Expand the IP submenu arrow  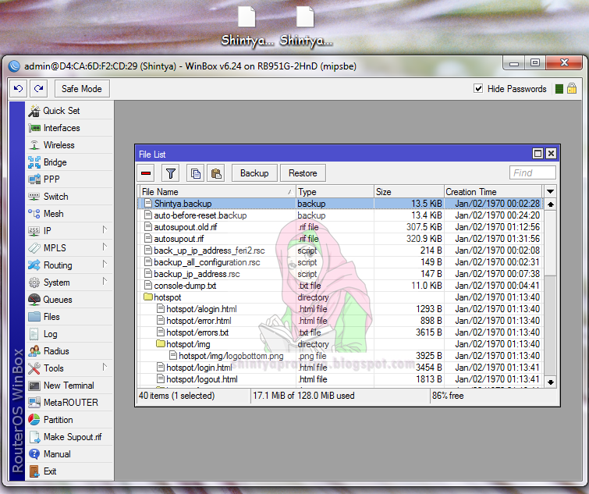click(x=105, y=230)
